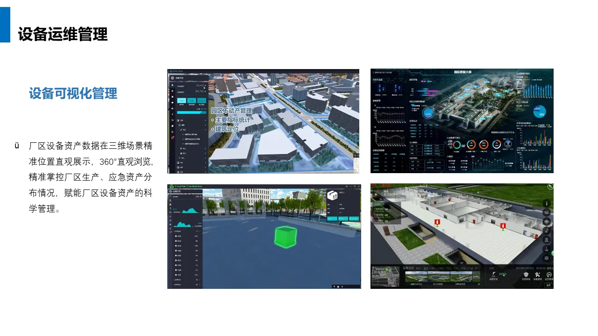Click the layers icon in the facility toolbar
This screenshot has width=598, height=336.
[547, 212]
